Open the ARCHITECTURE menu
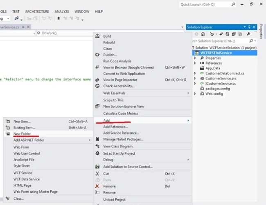 tap(37, 11)
